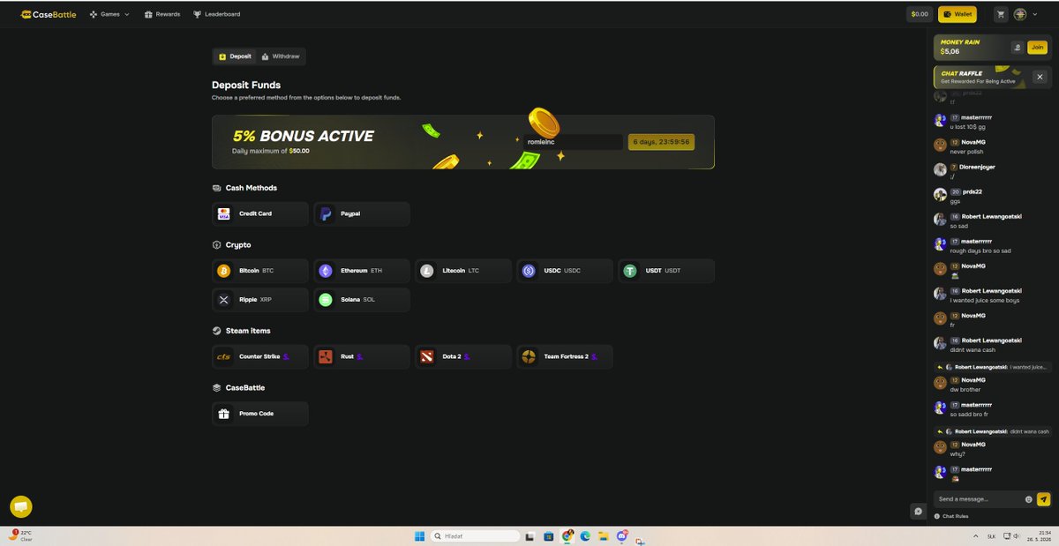Screen dimensions: 1059x546
Task: Select Paypal deposit method
Action: click(x=362, y=213)
